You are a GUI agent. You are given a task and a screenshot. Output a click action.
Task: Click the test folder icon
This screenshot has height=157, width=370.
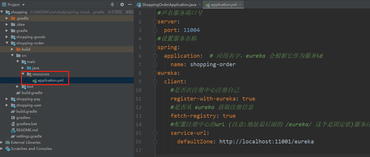point(24,87)
